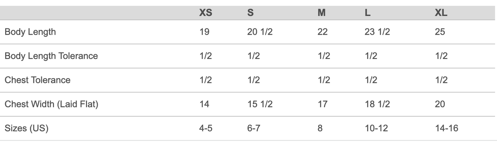Select the 15 1/2 chest width cell

[x=260, y=104]
